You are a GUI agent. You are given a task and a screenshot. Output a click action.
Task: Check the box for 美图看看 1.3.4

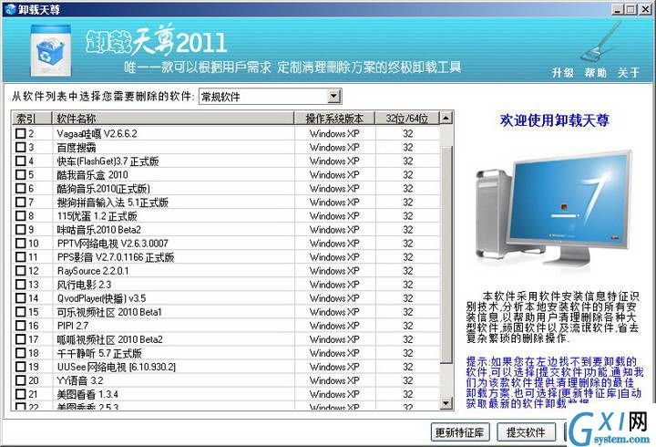20,394
